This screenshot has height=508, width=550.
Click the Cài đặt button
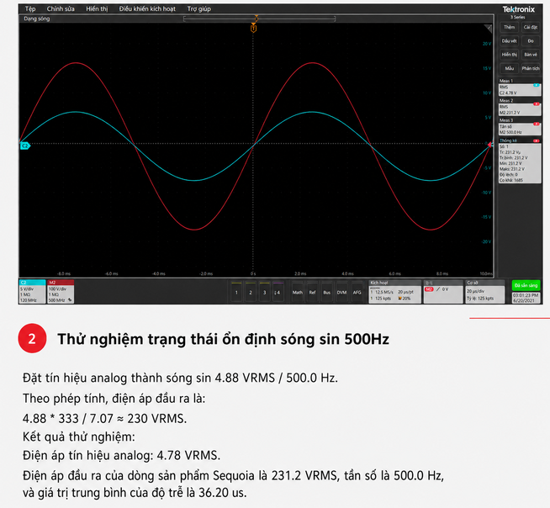(531, 28)
